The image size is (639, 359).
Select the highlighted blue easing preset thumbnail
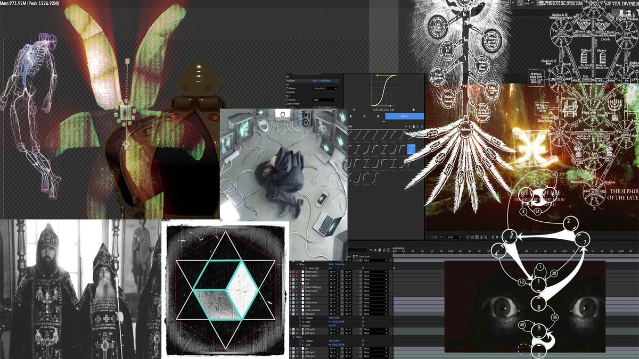(411, 149)
